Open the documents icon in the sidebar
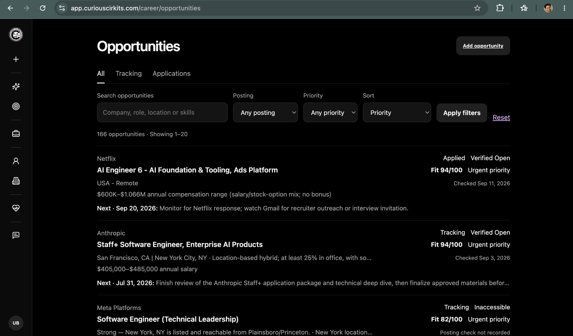Image resolution: width=573 pixels, height=336 pixels. tap(16, 181)
